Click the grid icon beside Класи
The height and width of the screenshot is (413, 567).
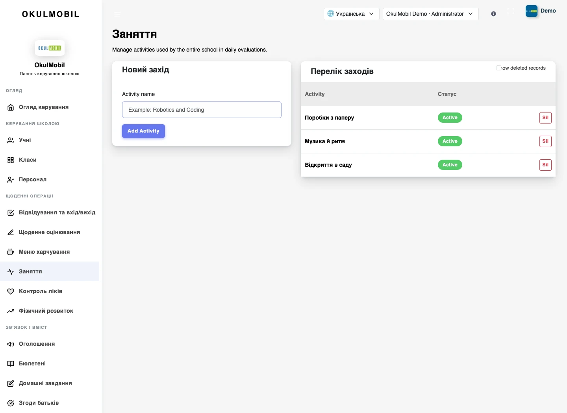[x=11, y=160]
